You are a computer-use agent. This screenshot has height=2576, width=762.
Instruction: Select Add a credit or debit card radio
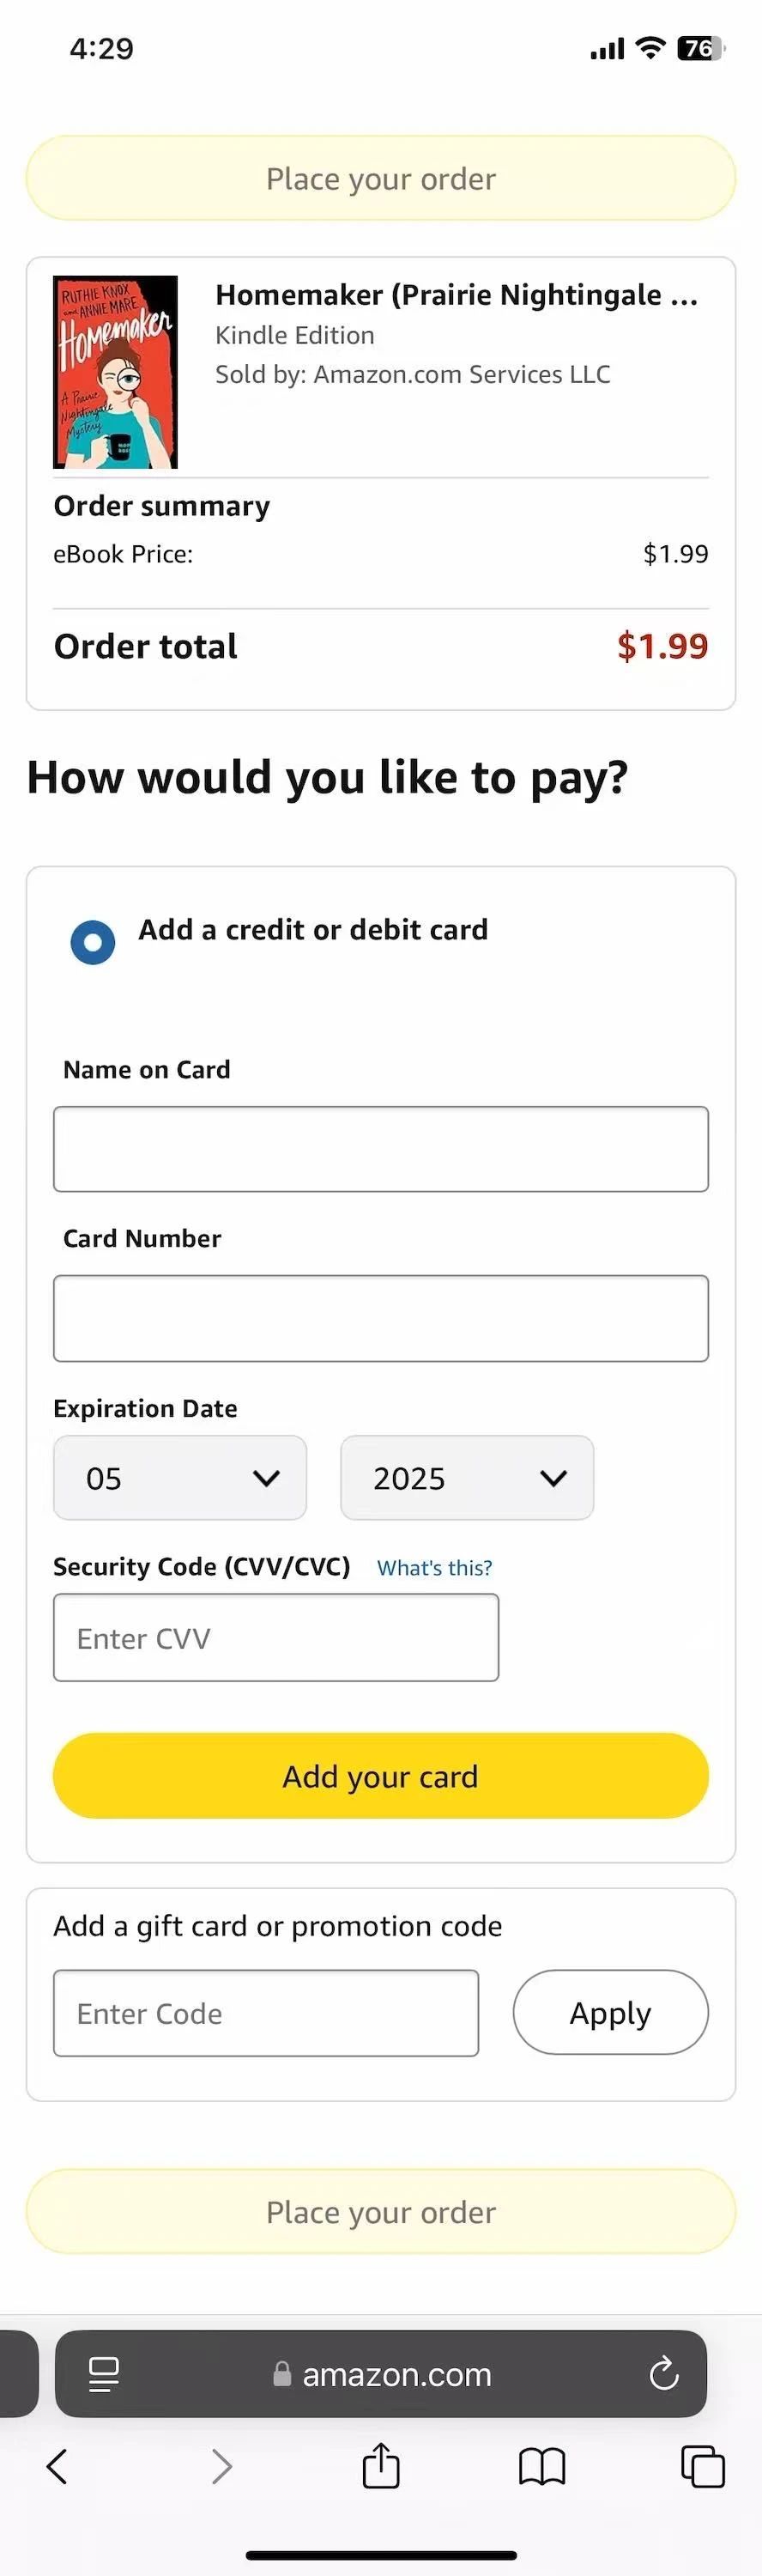(x=93, y=942)
